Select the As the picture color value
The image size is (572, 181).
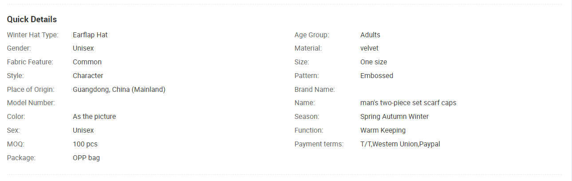94,117
